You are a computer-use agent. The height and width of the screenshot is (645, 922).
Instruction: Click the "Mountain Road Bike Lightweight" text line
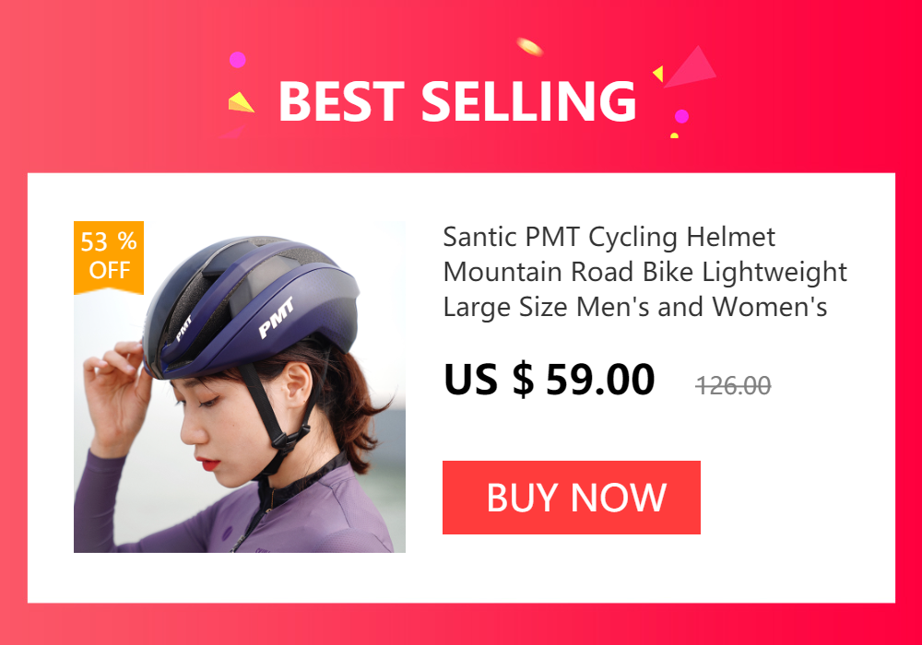click(x=645, y=272)
